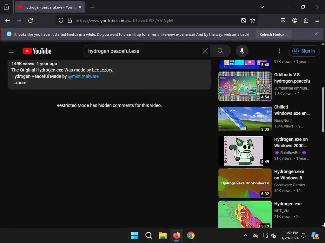Viewport: 325px width, 243px height.
Task: Open Firefox application menu
Action: pyautogui.click(x=317, y=21)
